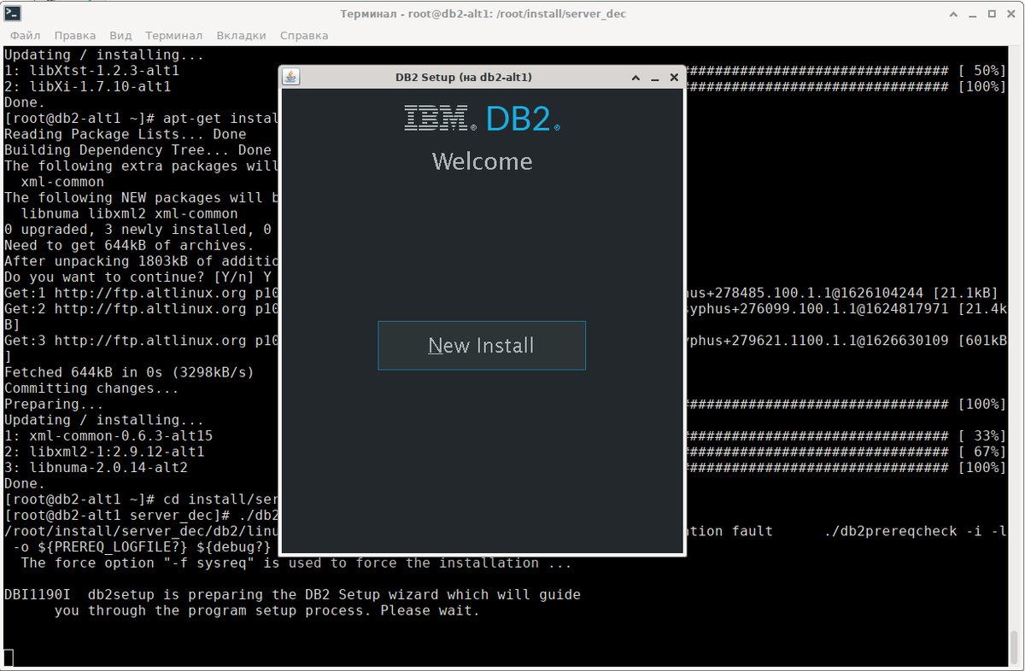Open the Вкладки menu in terminal
Image resolution: width=1025 pixels, height=671 pixels.
(242, 36)
